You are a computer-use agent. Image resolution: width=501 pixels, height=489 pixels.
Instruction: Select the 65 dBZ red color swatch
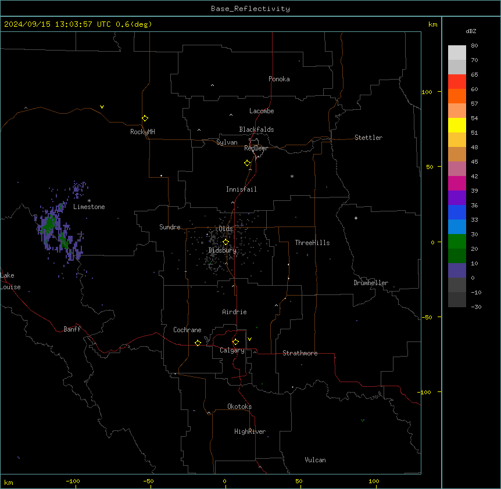[x=457, y=81]
